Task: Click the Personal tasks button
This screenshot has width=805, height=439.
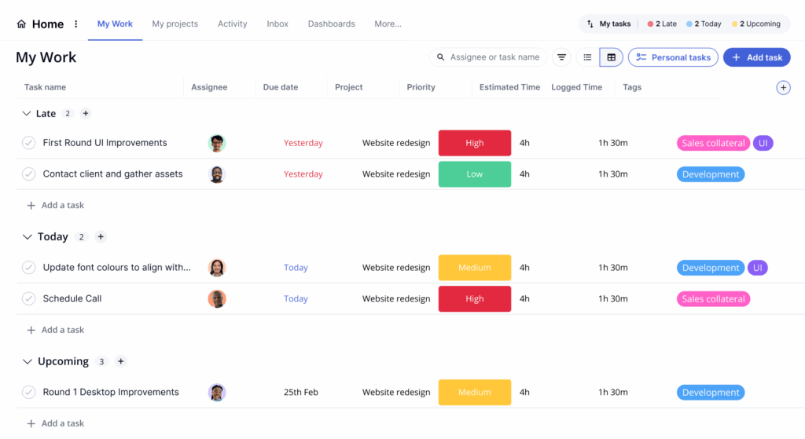Action: (673, 57)
